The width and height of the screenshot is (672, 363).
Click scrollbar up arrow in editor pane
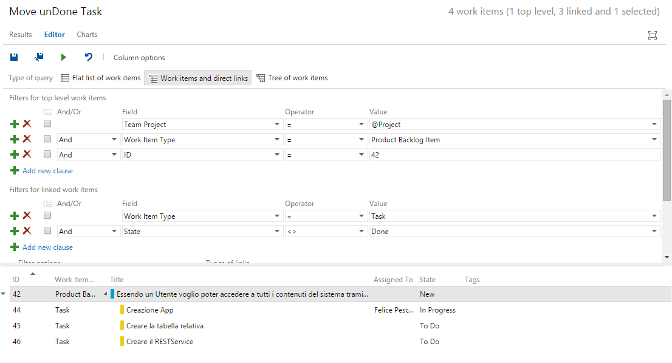point(667,94)
